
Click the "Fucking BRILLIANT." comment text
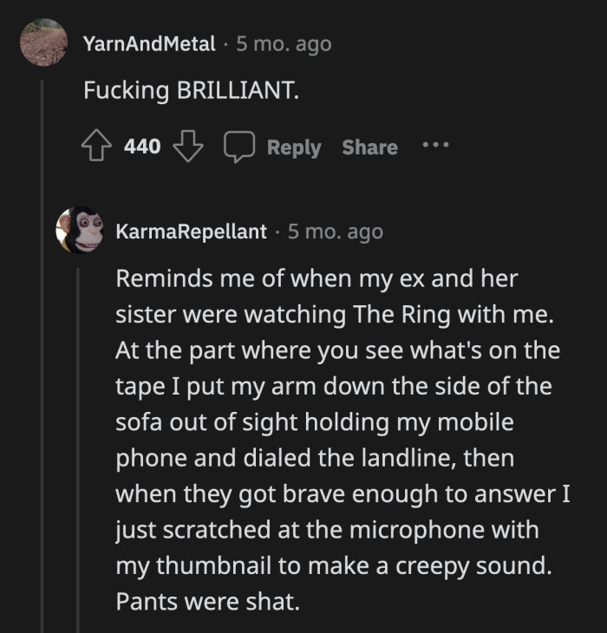click(x=191, y=91)
